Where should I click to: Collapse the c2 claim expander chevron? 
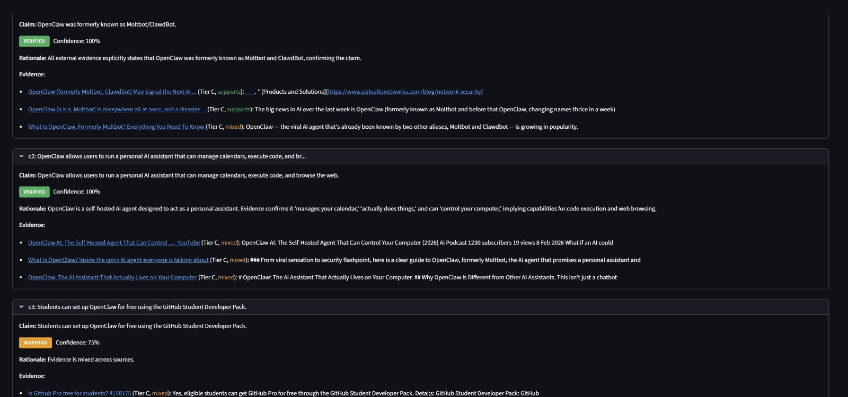21,156
